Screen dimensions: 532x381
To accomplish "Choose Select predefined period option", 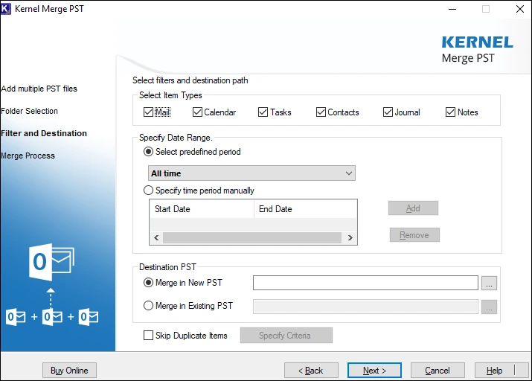I will (148, 152).
